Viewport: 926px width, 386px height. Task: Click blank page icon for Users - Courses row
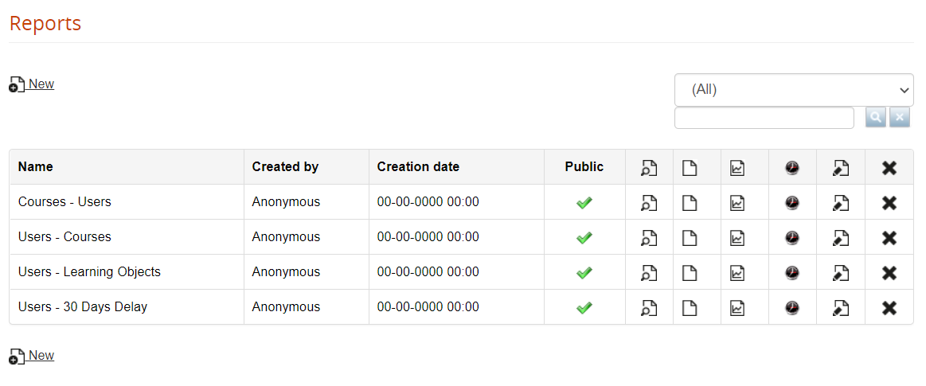(x=690, y=238)
